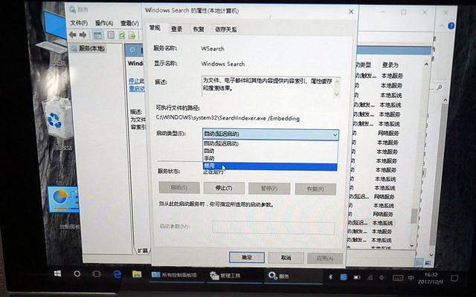Open the Windows Start menu
Screen dimensions: 476x297
57,274
